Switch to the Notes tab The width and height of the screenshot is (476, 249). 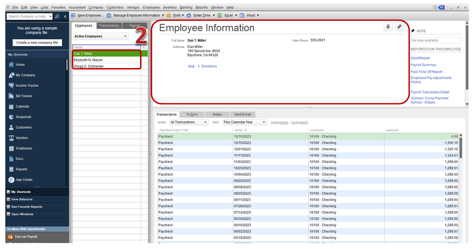pos(217,115)
